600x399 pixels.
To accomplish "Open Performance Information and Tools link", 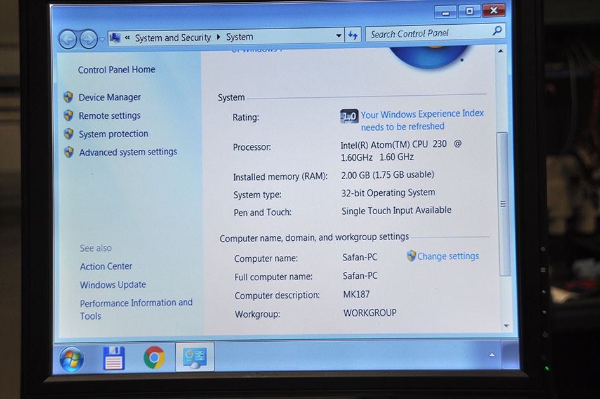I will pos(137,309).
